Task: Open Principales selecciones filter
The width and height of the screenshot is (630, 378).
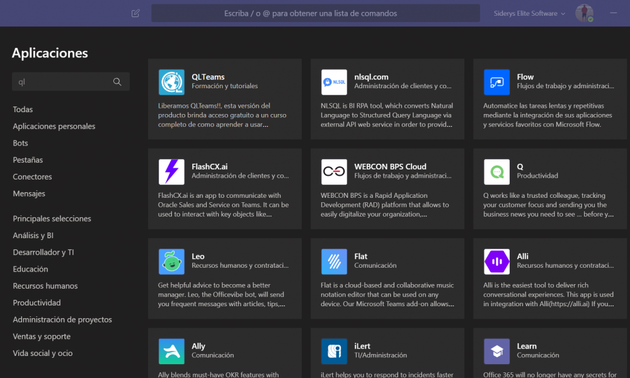Action: click(x=52, y=219)
